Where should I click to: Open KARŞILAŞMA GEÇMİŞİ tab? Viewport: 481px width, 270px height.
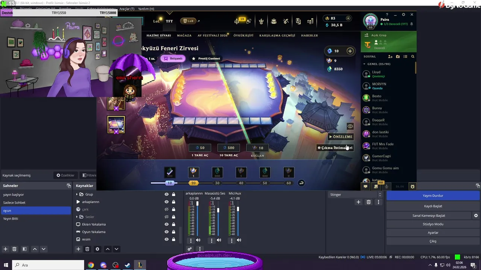(x=277, y=35)
